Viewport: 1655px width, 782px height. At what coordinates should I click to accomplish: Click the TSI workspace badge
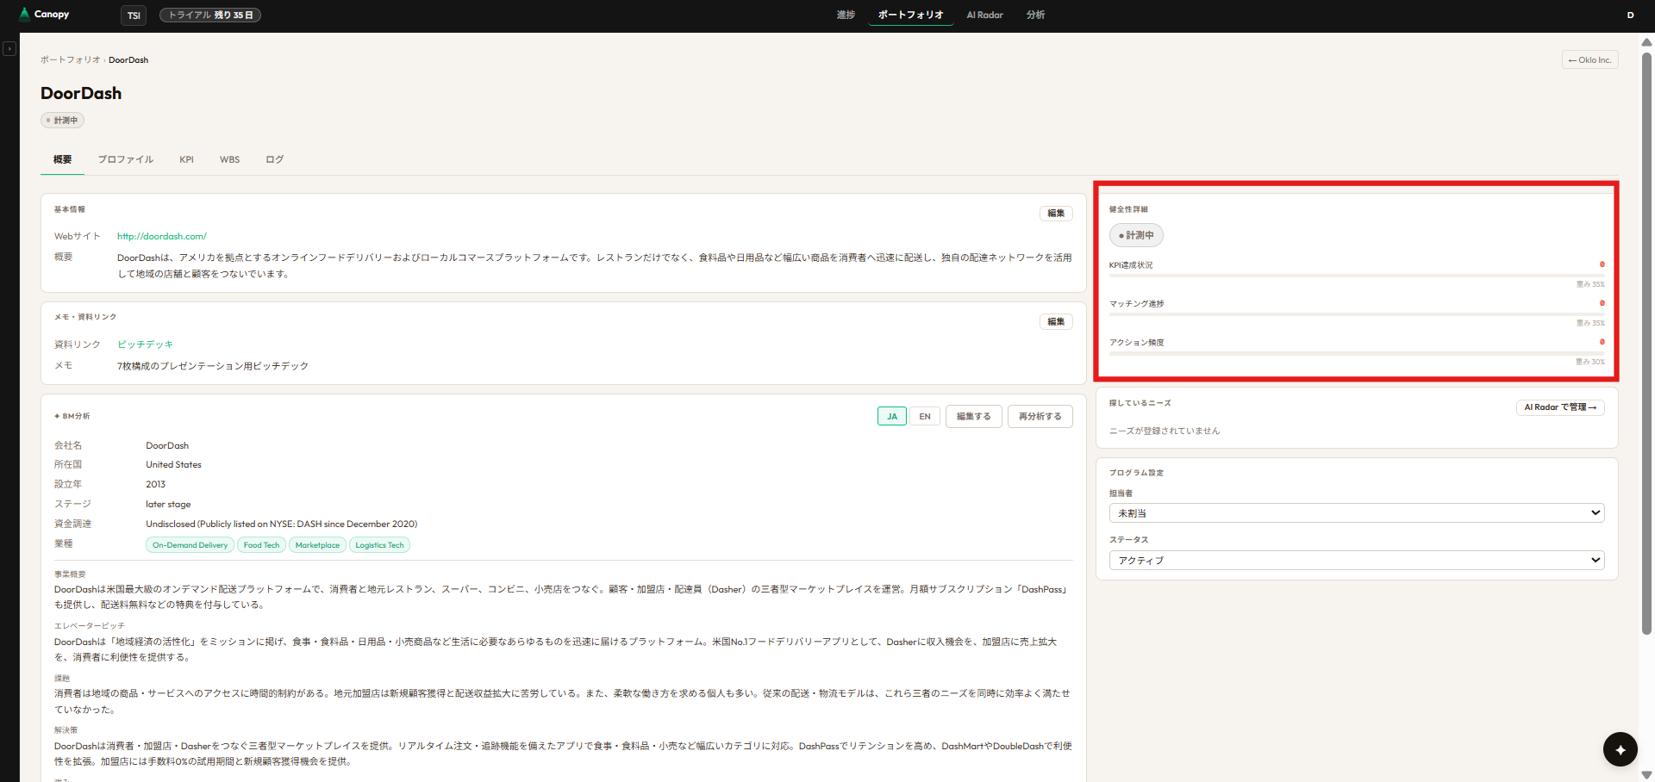[x=134, y=16]
